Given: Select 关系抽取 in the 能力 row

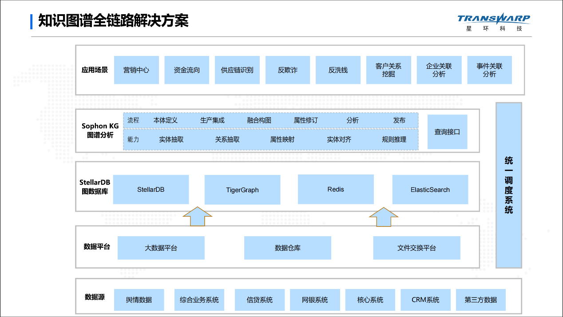Looking at the screenshot, I should (x=227, y=139).
